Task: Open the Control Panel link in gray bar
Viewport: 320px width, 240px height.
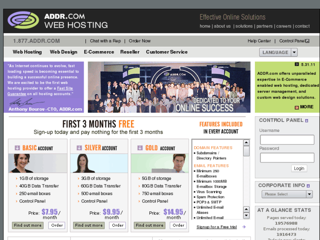Action: point(292,41)
